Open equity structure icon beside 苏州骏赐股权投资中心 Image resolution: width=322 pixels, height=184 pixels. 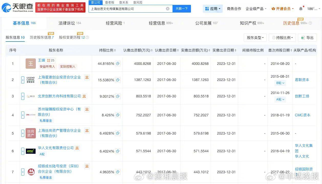[87, 109]
